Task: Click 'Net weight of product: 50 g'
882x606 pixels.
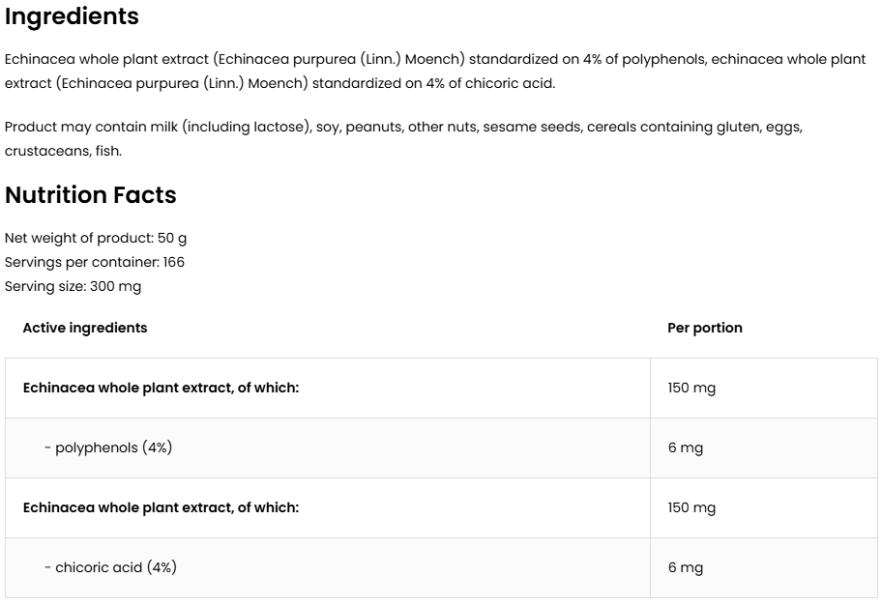Action: [x=96, y=238]
